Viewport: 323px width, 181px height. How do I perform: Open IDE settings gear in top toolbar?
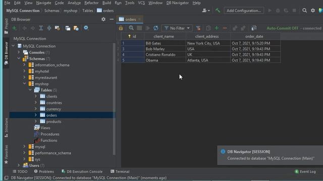(x=313, y=11)
